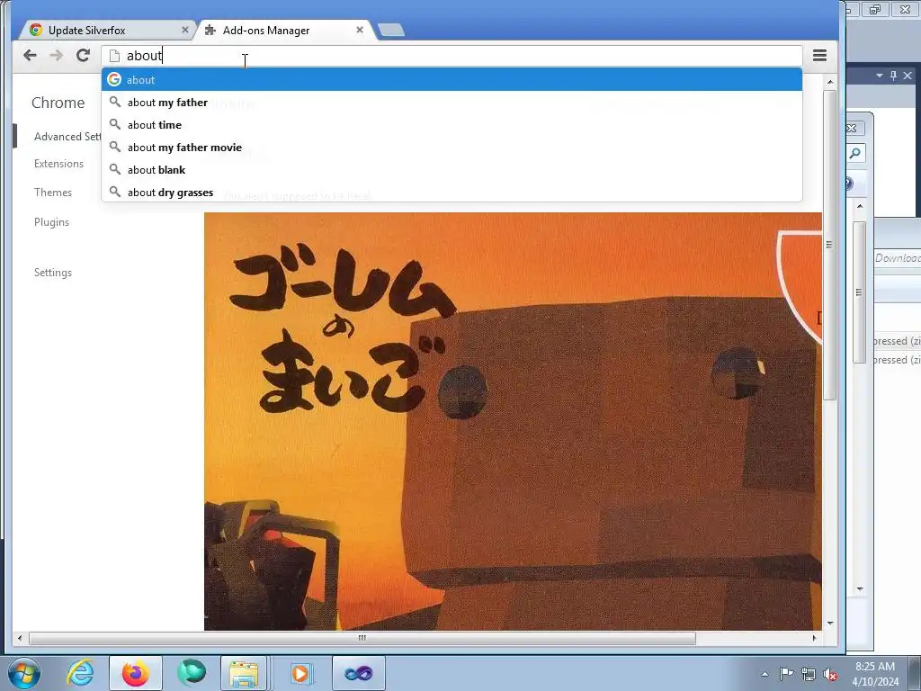Click the Google logo on the top suggestion
The width and height of the screenshot is (921, 691).
pos(114,79)
